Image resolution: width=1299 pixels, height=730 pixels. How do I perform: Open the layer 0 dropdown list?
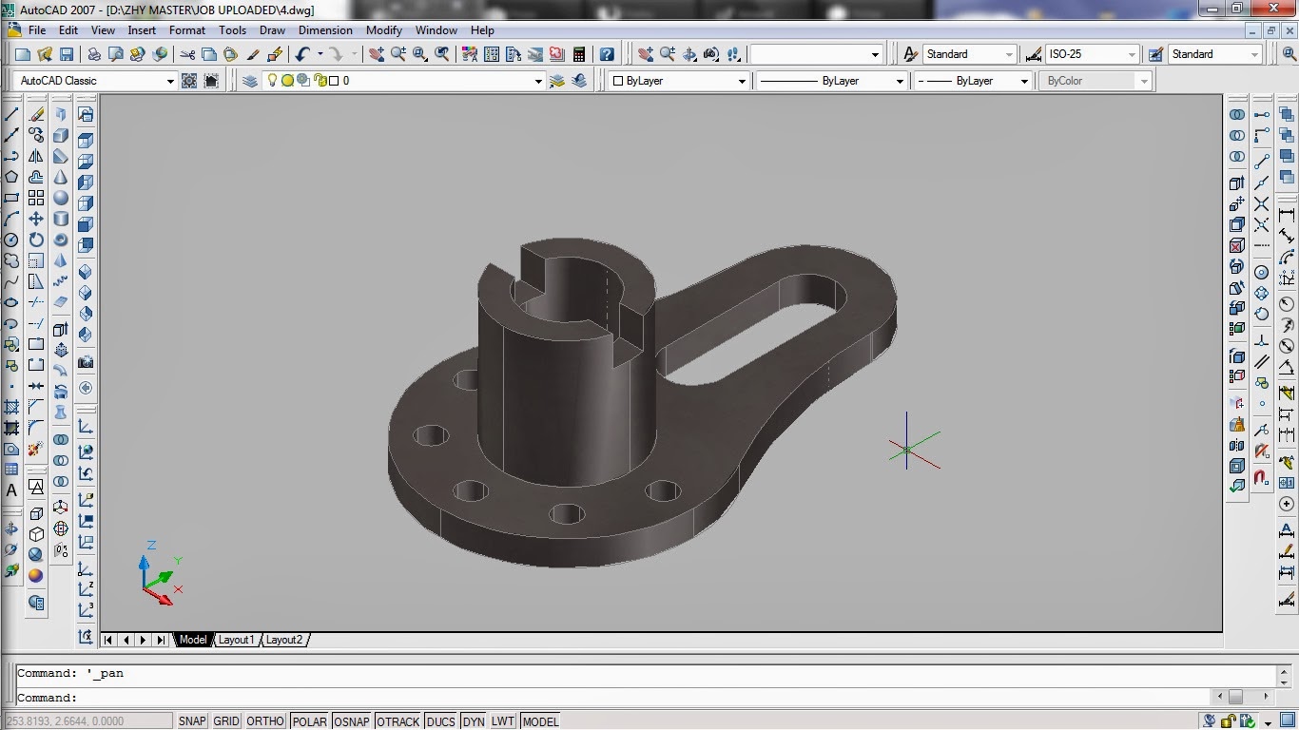click(x=538, y=80)
